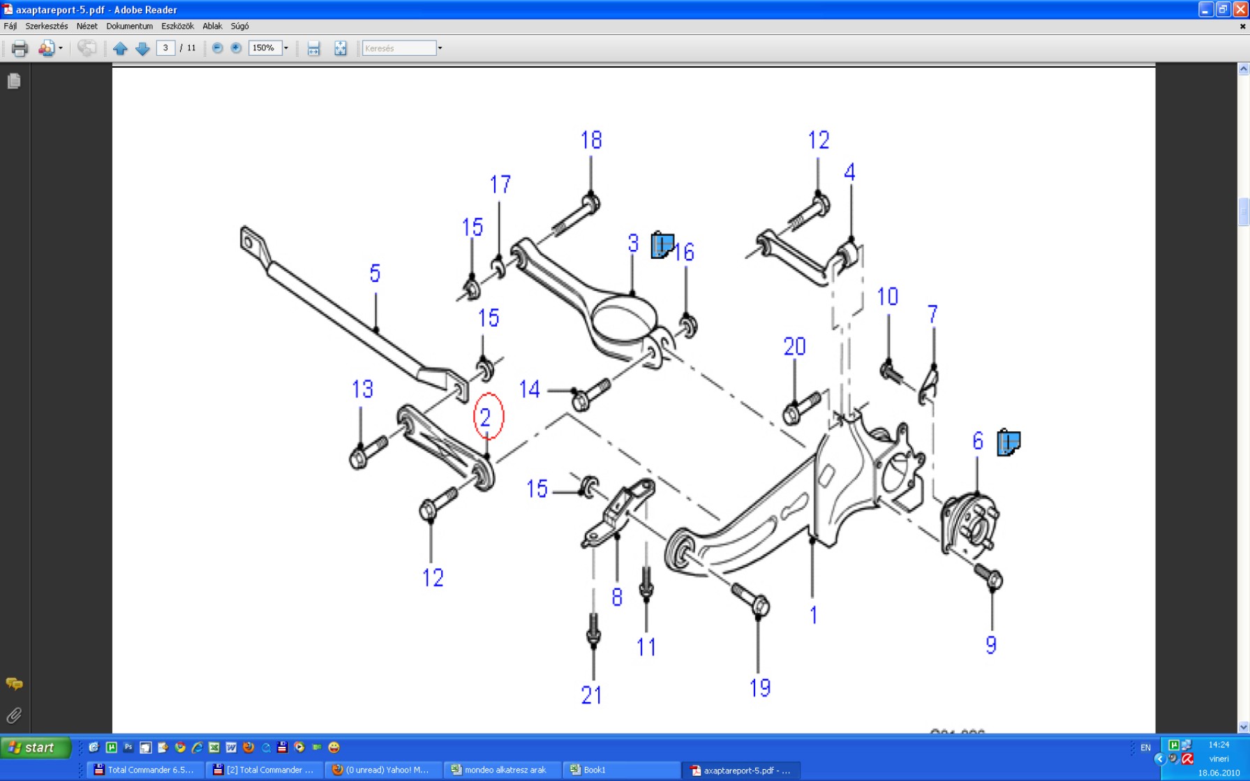The height and width of the screenshot is (781, 1250).
Task: Click the fit width scrolling icon
Action: pos(313,48)
